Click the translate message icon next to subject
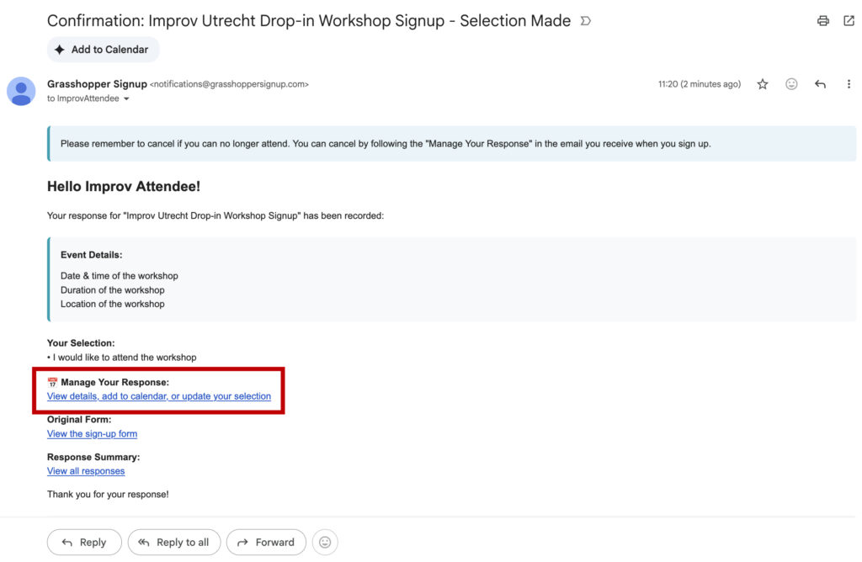This screenshot has height=562, width=862. coord(585,20)
